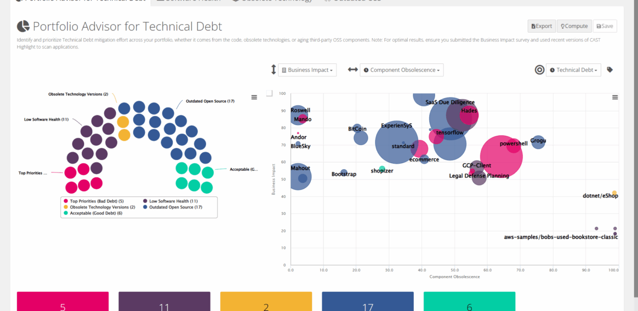Click the truncated Acceptable (G... chart label

(244, 169)
